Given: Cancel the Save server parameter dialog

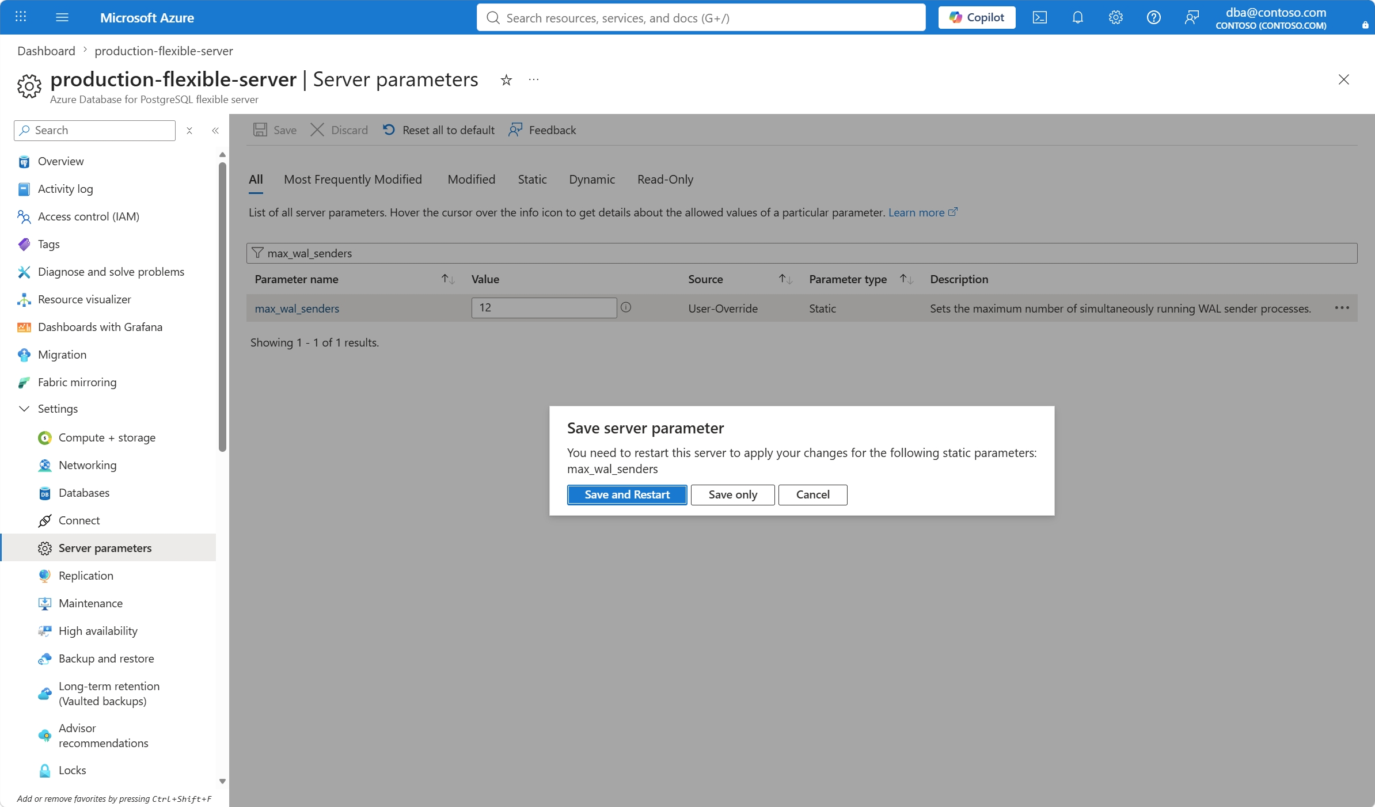Looking at the screenshot, I should click(x=813, y=495).
